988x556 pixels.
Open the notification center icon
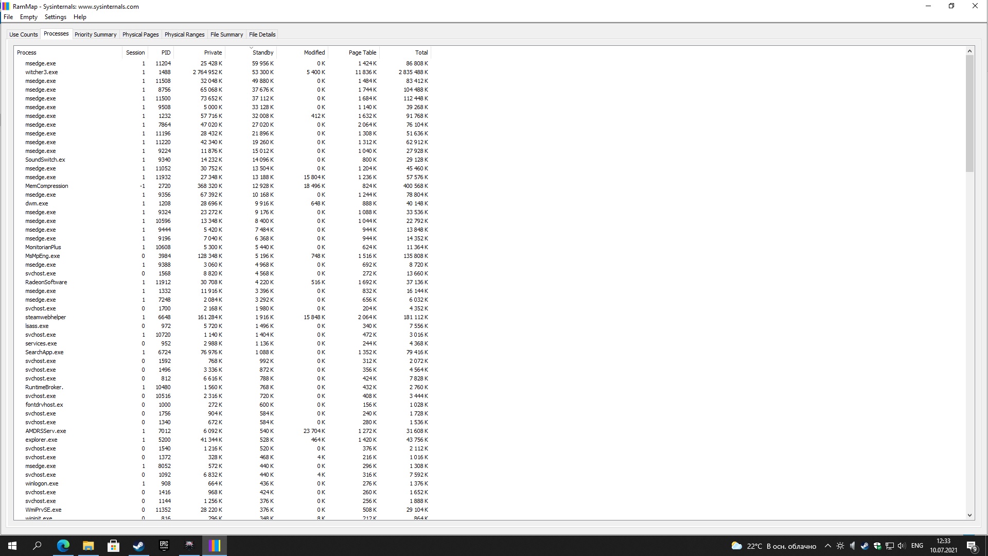(x=972, y=546)
